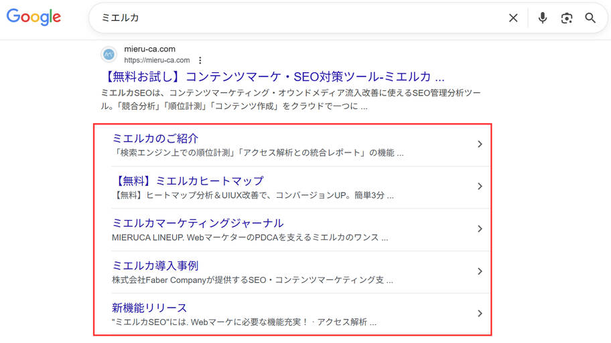Open the ミエルカ導入事例 sitelink
Screen dimensions: 611x343
tap(155, 265)
